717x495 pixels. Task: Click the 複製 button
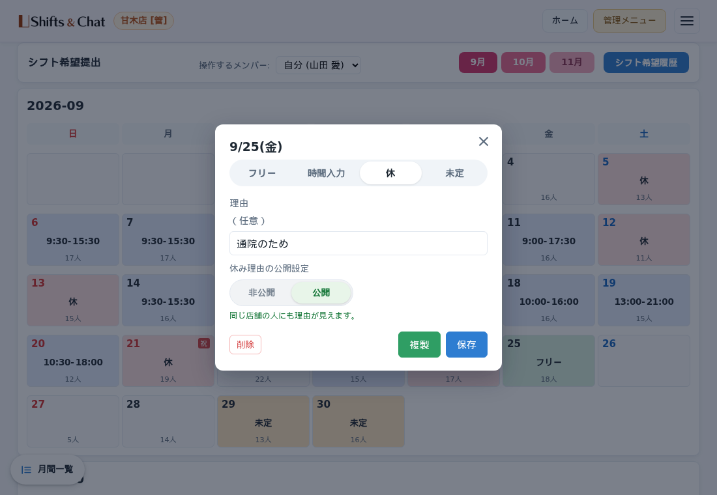point(419,345)
